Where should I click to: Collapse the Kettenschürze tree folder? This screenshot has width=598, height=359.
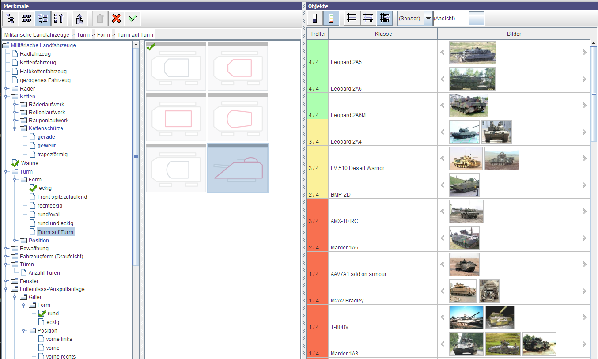tap(15, 128)
